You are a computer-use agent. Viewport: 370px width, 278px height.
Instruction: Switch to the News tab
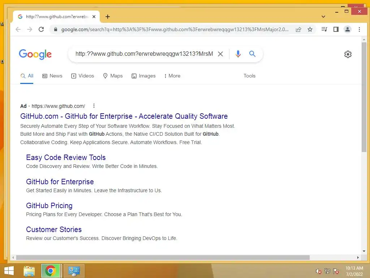point(52,76)
